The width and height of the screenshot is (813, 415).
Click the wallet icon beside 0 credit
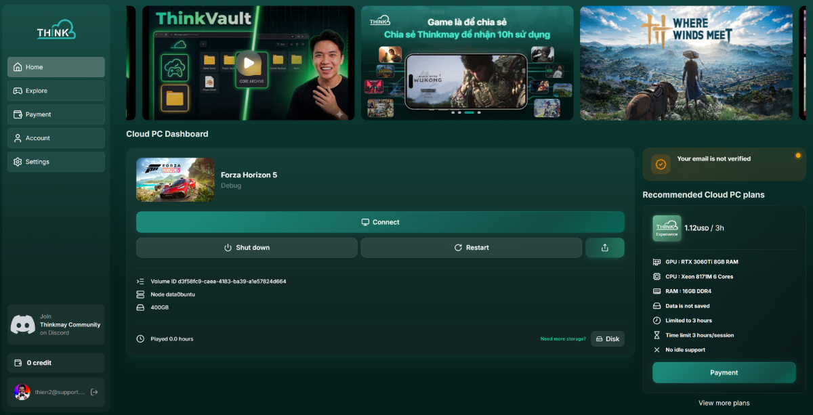[18, 363]
